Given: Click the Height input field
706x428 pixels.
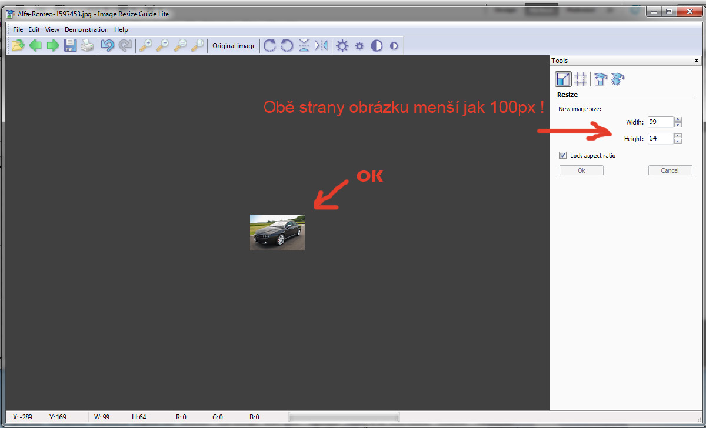Looking at the screenshot, I should click(660, 139).
